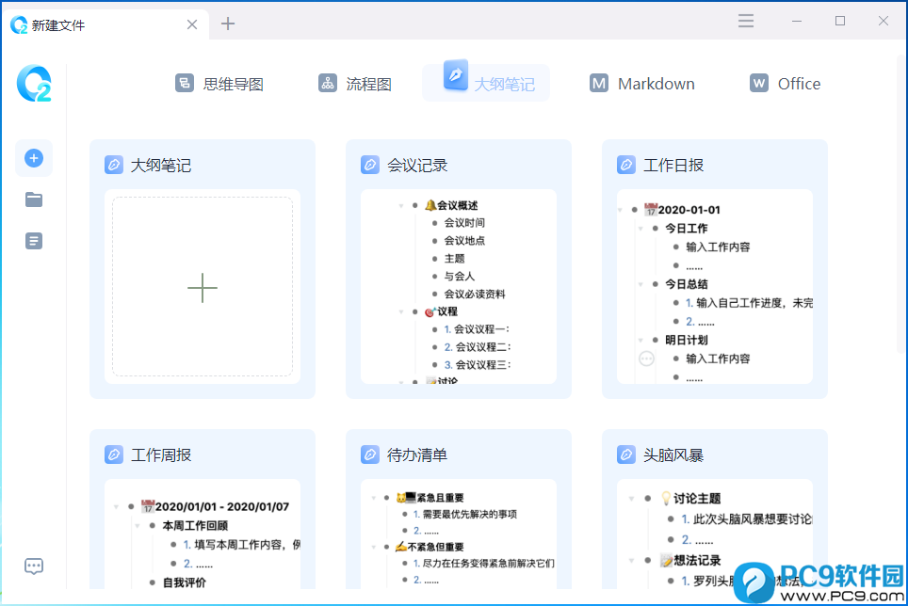The image size is (908, 606).
Task: Click the target emoji next to 议程
Action: tap(430, 311)
